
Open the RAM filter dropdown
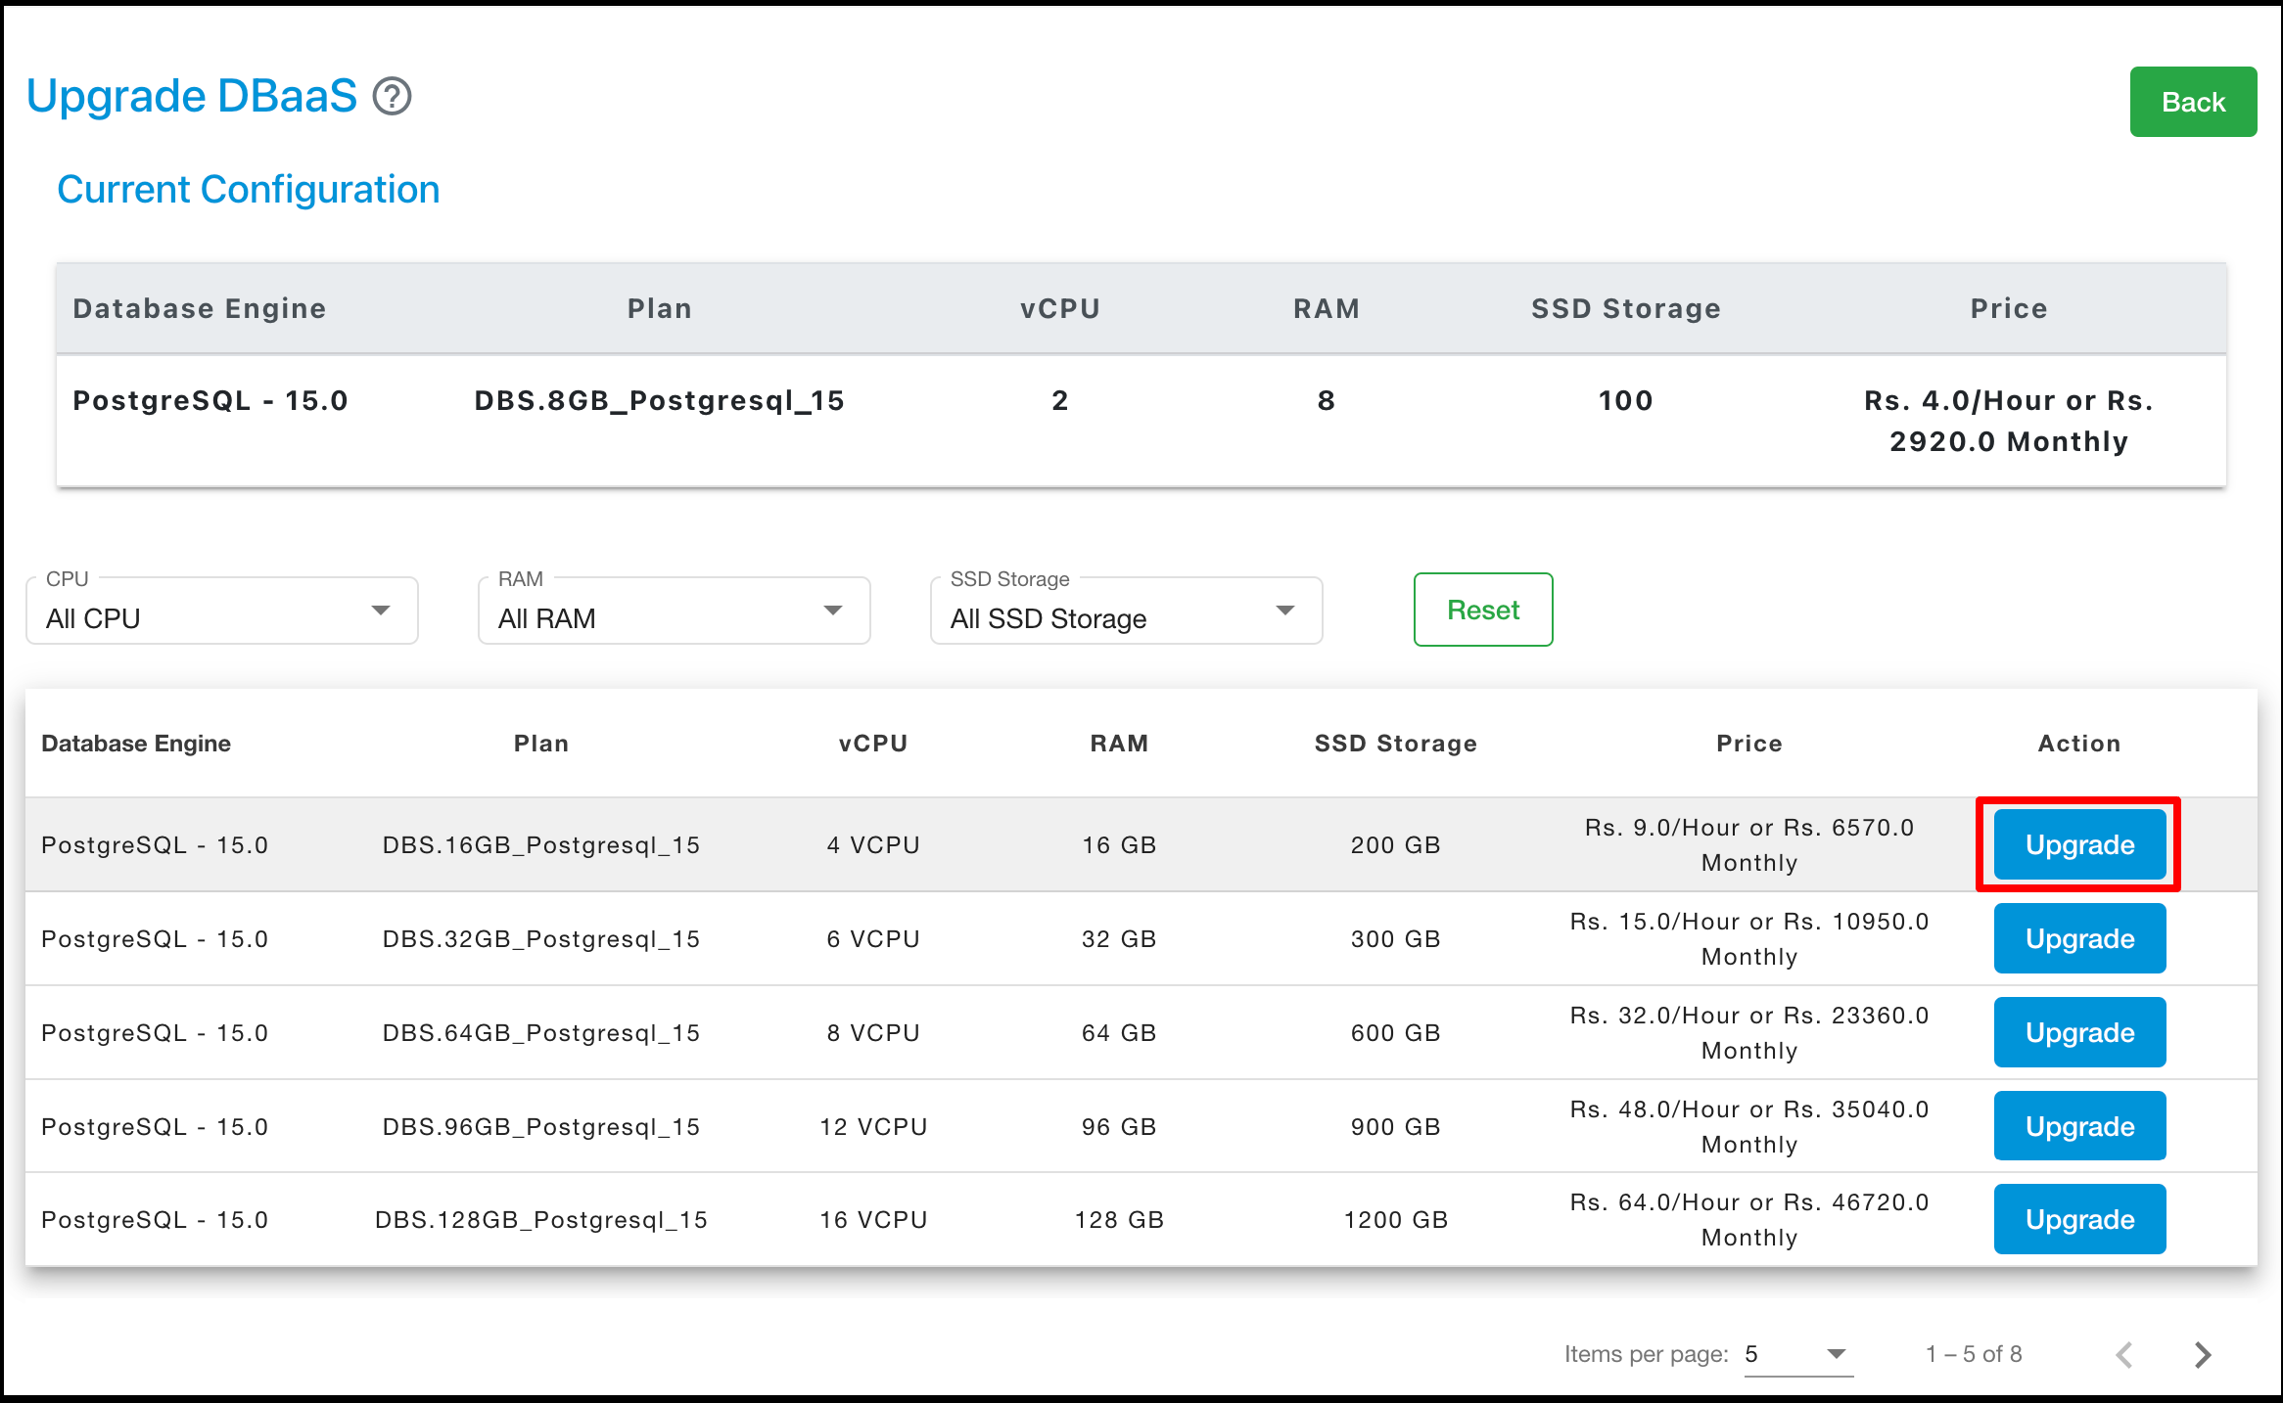point(675,611)
